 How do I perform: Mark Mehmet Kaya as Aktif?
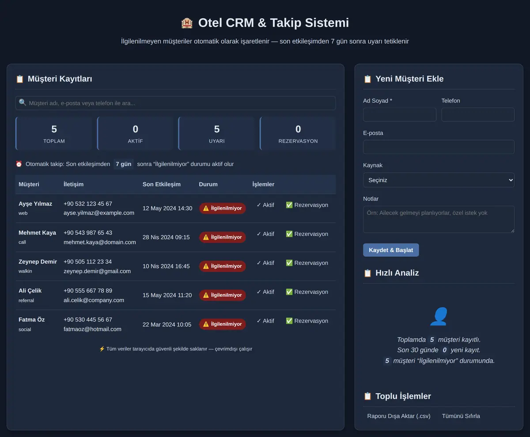coord(265,234)
